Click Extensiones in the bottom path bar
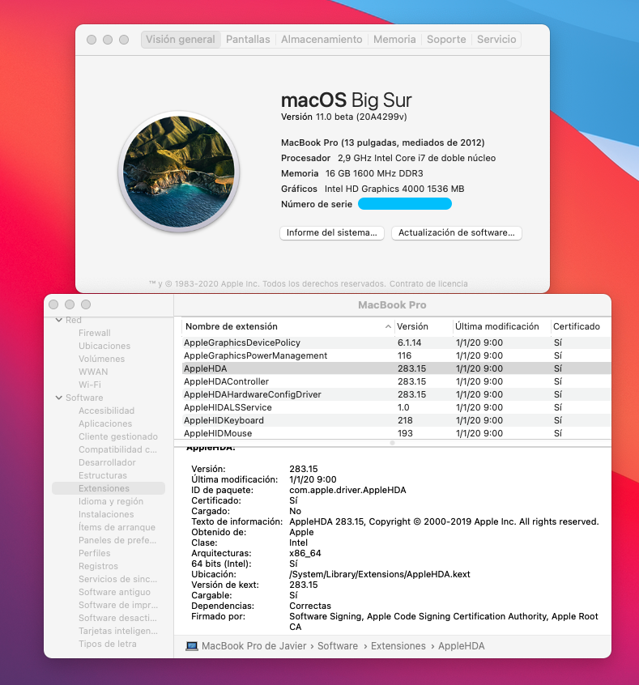This screenshot has height=685, width=639. point(398,645)
